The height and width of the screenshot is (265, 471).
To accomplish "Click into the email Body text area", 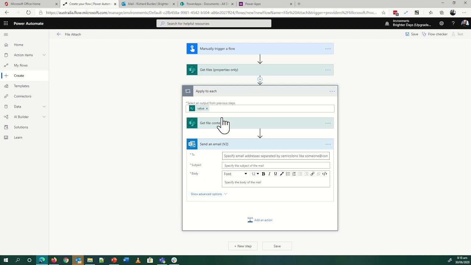I will tap(276, 182).
